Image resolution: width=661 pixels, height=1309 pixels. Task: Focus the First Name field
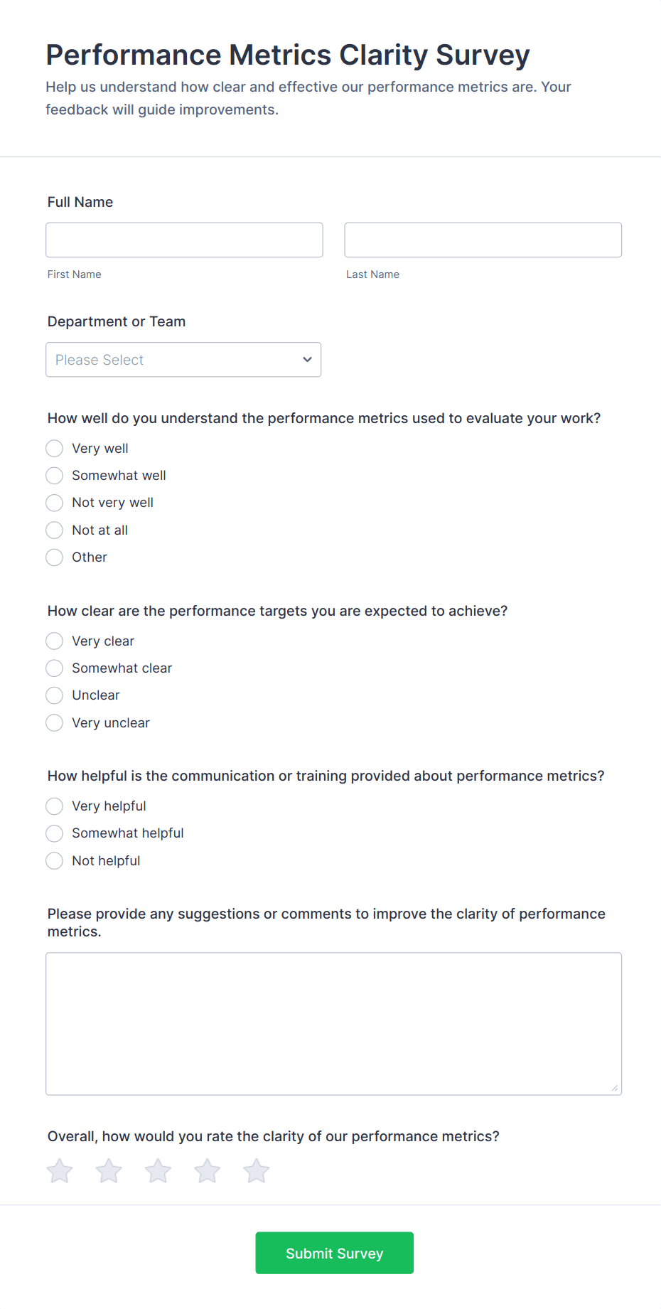point(184,240)
